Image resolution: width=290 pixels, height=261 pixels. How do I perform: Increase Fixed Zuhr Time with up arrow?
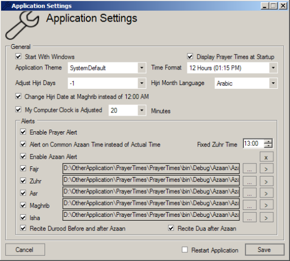tap(268, 142)
